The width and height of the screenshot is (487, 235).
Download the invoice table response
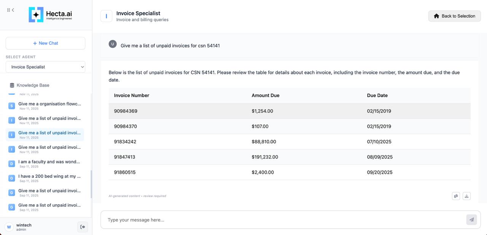467,196
